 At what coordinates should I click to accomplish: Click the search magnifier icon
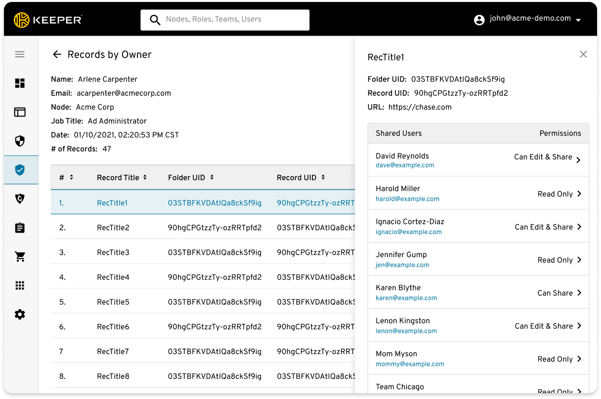click(155, 20)
